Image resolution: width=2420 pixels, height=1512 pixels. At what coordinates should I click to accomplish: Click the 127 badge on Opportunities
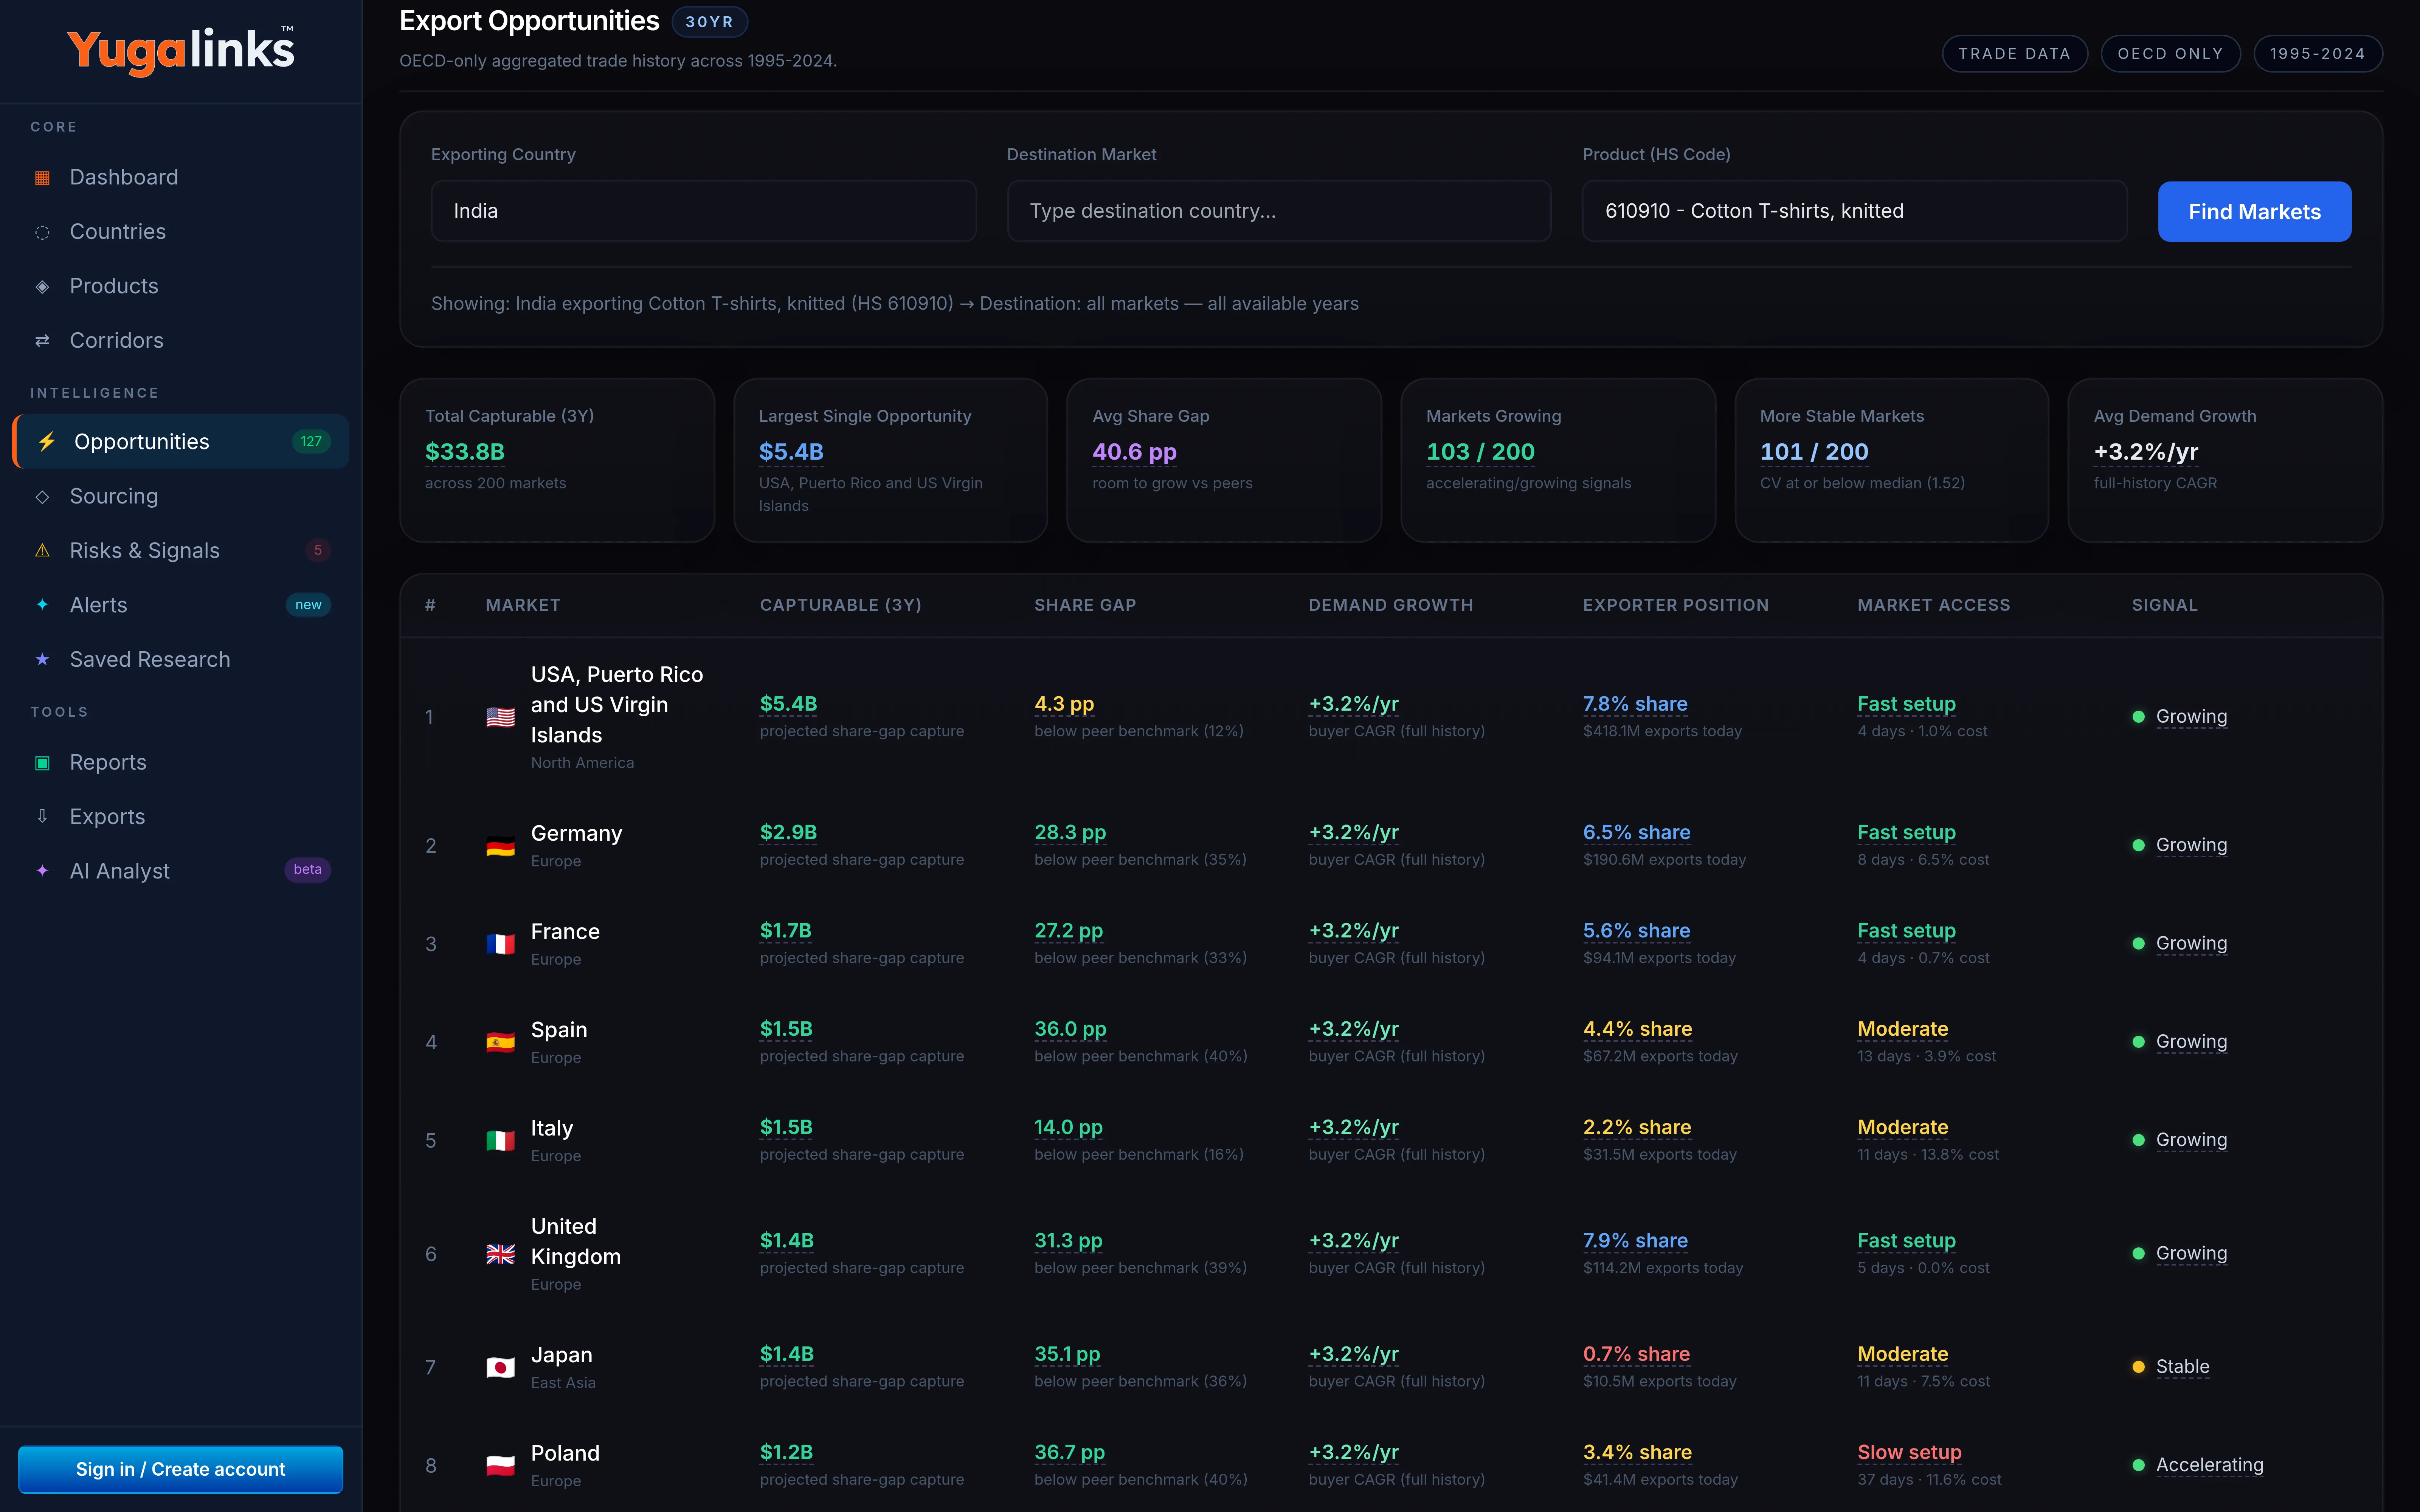(x=311, y=442)
